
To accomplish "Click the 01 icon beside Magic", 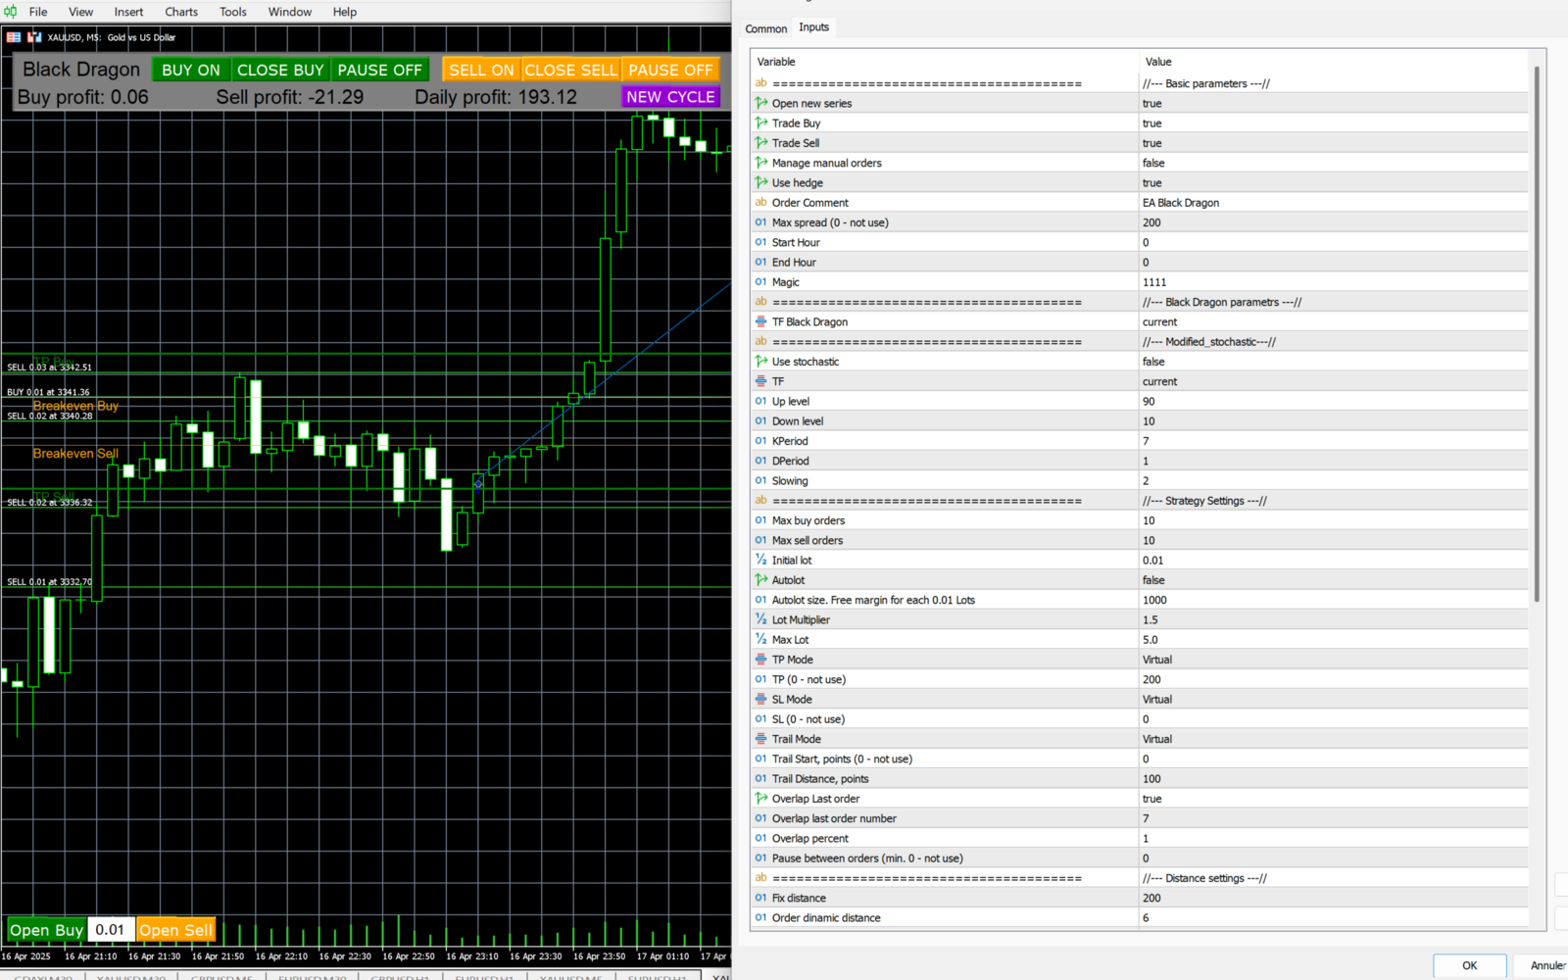I will pyautogui.click(x=761, y=281).
